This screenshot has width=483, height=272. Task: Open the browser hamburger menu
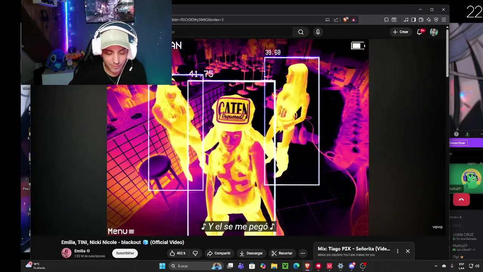point(444,20)
